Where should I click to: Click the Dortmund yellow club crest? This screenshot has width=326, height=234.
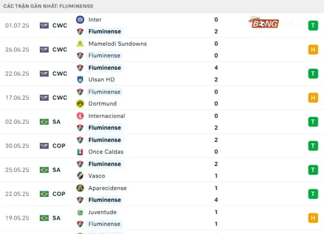click(x=80, y=104)
